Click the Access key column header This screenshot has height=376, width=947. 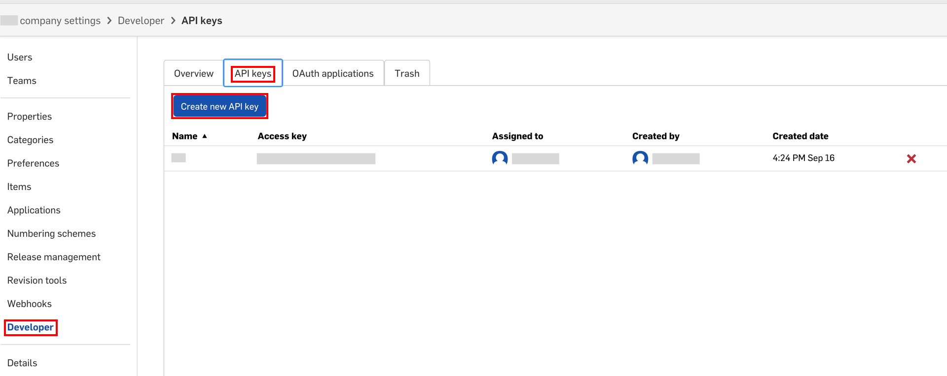pos(282,136)
